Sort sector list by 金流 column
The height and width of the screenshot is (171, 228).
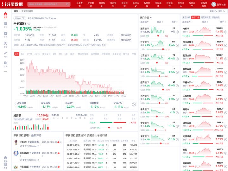(x=205, y=22)
